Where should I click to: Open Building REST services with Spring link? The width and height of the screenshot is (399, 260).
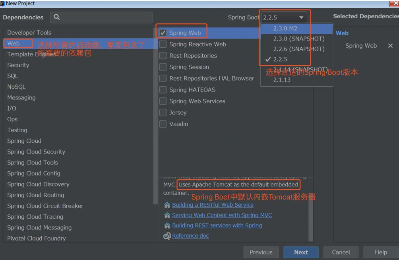tap(217, 226)
